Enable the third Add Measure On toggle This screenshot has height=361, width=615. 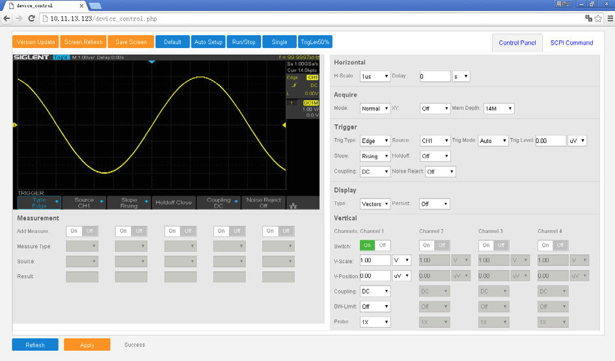coord(172,232)
